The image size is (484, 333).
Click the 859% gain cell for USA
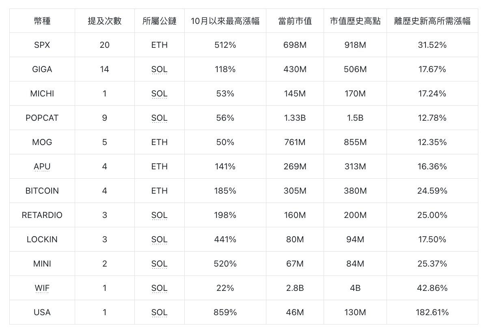[225, 312]
